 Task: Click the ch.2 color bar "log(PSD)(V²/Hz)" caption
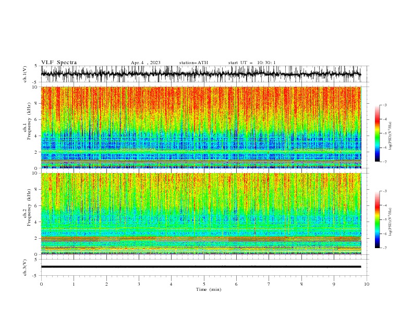point(391,222)
